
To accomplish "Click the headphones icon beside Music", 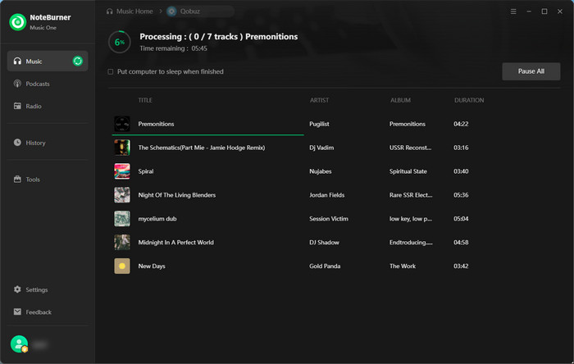I will (17, 61).
